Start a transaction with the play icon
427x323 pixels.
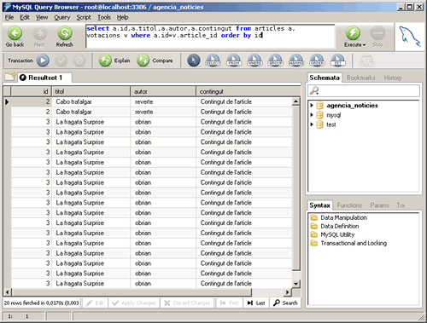pyautogui.click(x=43, y=61)
